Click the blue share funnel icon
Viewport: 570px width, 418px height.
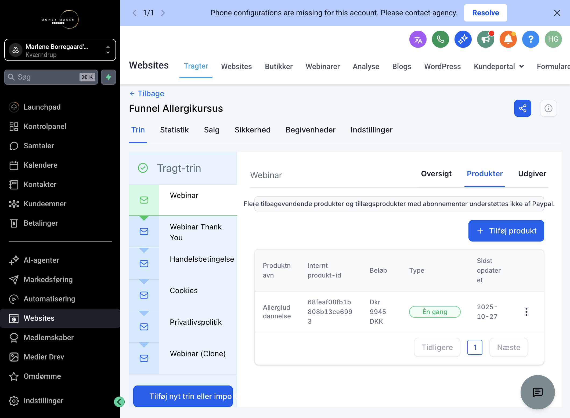[x=523, y=108]
